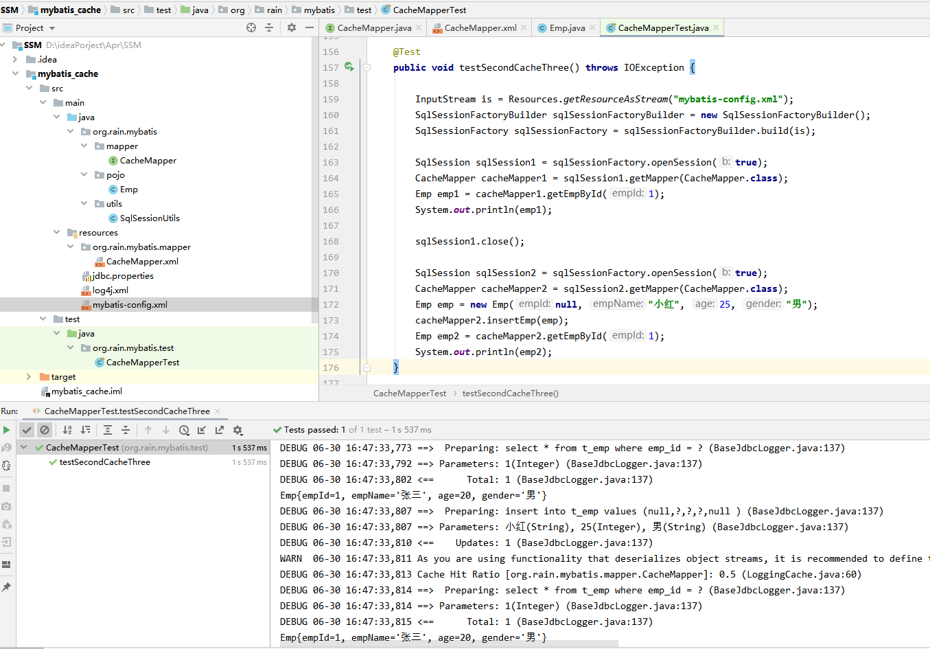The image size is (930, 649).
Task: Toggle Show Passed tests checkmark button
Action: (x=27, y=430)
